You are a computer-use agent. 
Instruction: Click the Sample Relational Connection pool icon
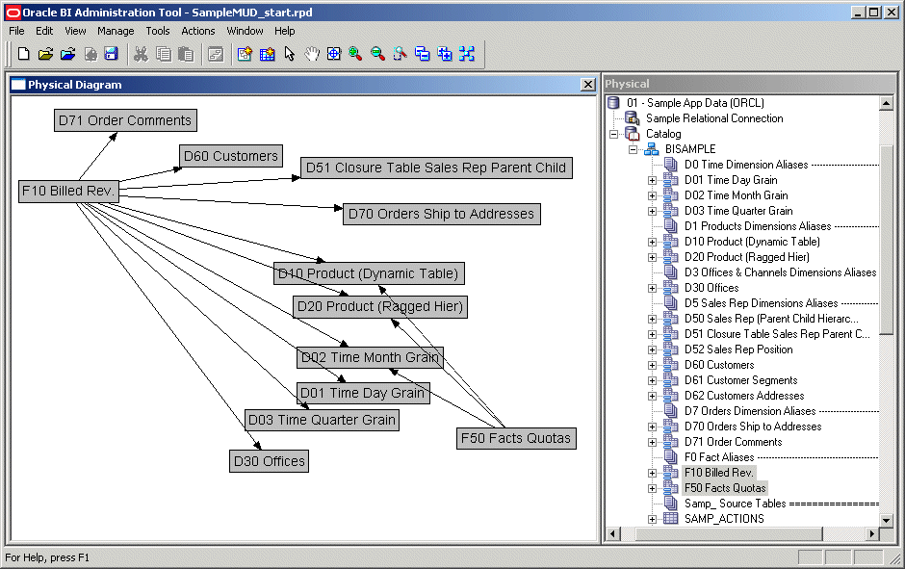(633, 118)
